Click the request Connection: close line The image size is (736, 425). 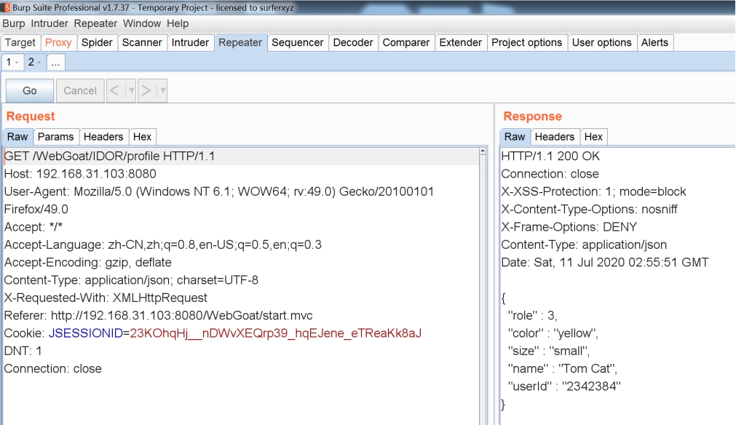click(53, 369)
